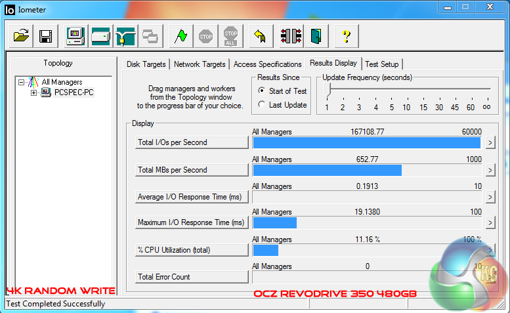Click the % CPU Utilization progress bar
This screenshot has width=510, height=313.
point(367,250)
